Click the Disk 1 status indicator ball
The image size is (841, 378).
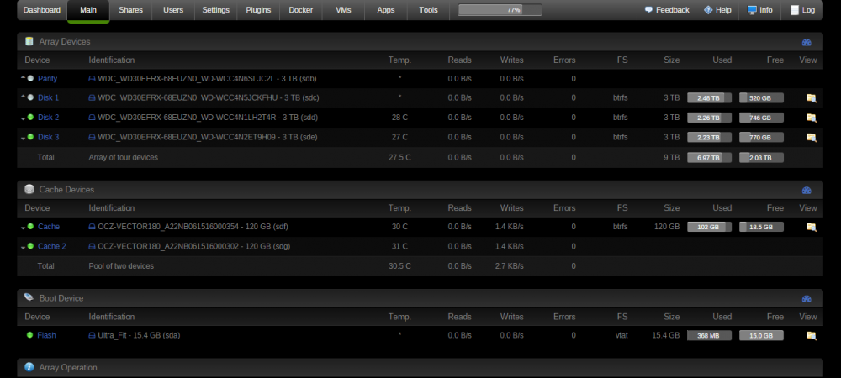pyautogui.click(x=30, y=97)
